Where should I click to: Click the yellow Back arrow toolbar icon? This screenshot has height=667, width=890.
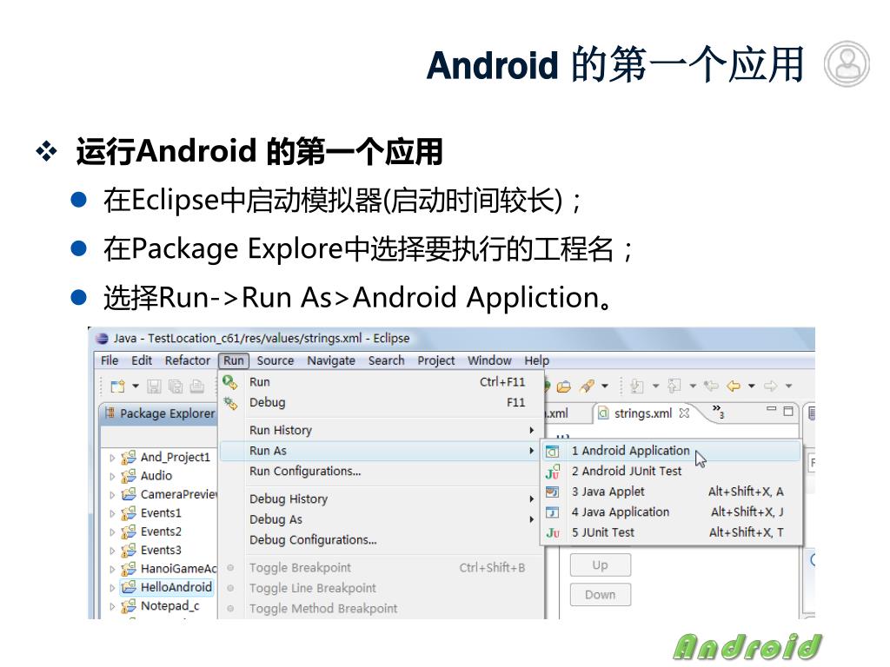(x=734, y=386)
